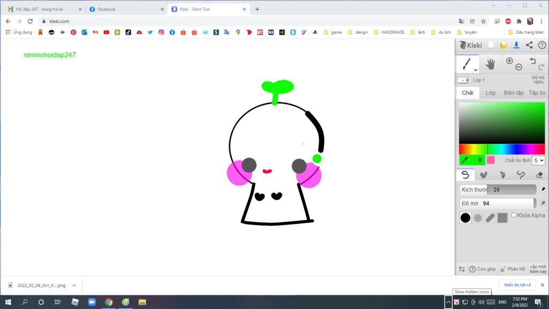Enable the Khóa Alpha checkbox
Screen dimensions: 549x309
(514, 215)
